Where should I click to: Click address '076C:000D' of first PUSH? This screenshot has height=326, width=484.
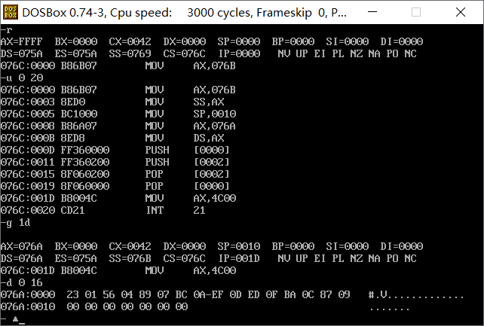[27, 150]
